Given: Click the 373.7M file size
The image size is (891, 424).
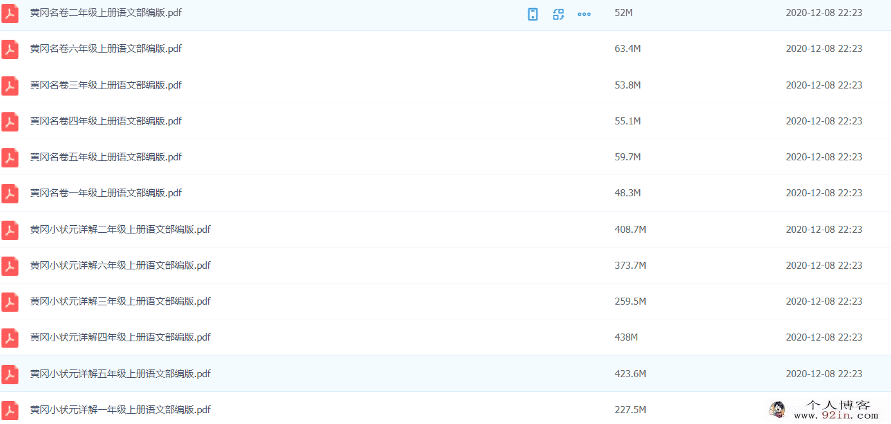Looking at the screenshot, I should (x=630, y=266).
